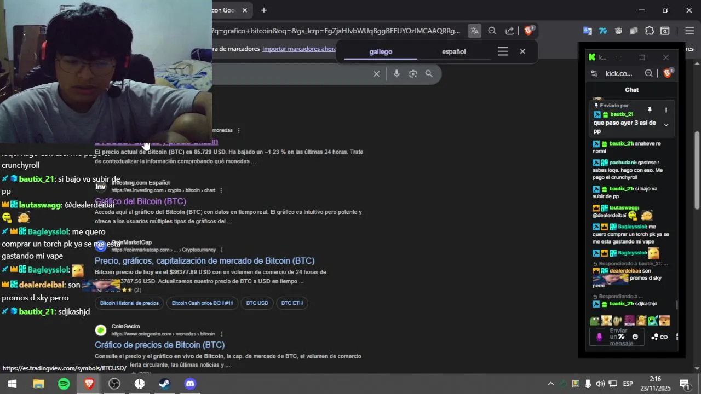Click the CoinGecko site favicon
Image resolution: width=701 pixels, height=394 pixels.
101,330
